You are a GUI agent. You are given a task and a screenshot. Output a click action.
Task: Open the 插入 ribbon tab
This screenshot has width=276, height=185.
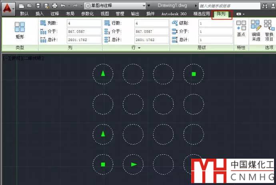pyautogui.click(x=40, y=14)
